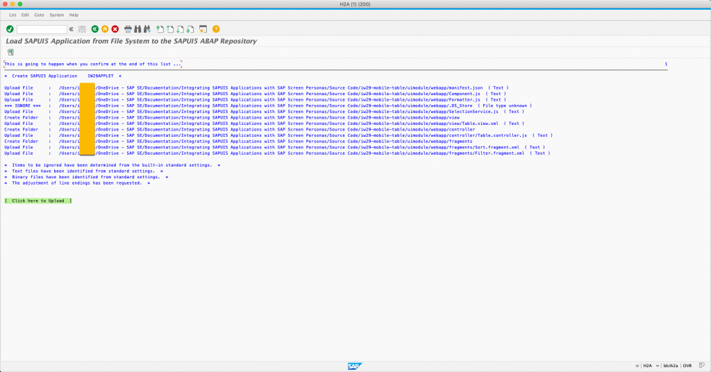The height and width of the screenshot is (372, 711).
Task: Click the manifest.json upload file line
Action: [x=257, y=88]
